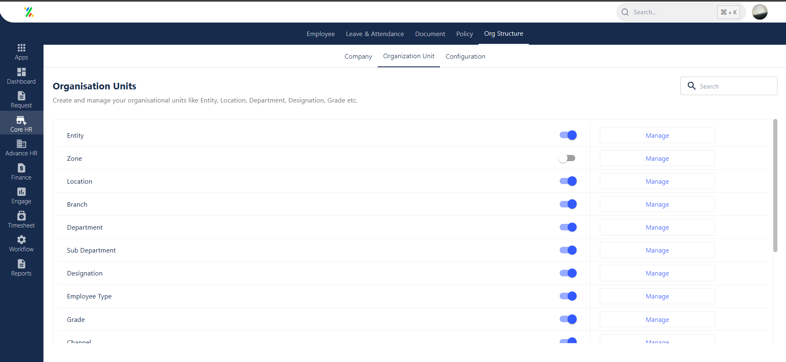Toggle the Employee Type switch

568,296
